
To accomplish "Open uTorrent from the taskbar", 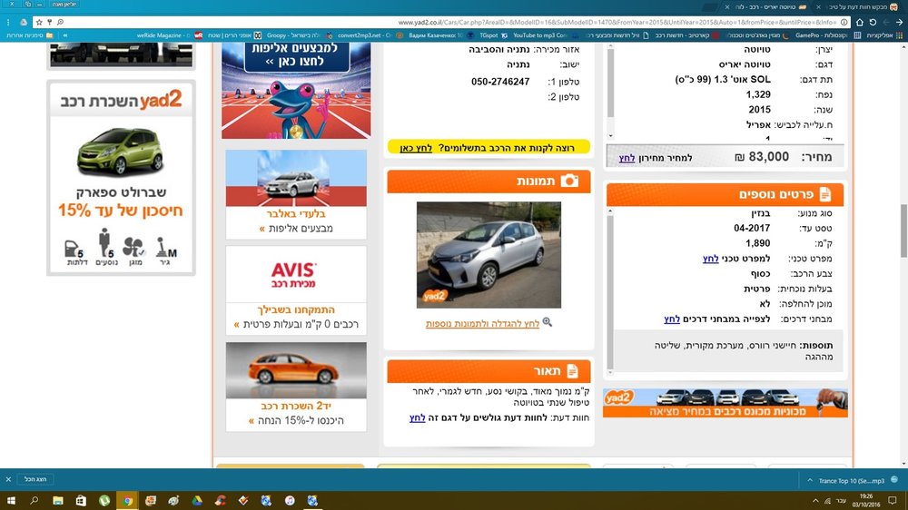I will (104, 501).
